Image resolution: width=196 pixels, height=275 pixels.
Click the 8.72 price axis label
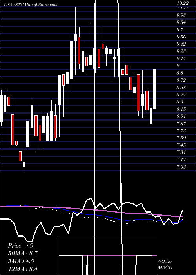point(181,80)
